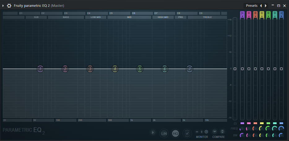Image resolution: width=289 pixels, height=141 pixels.
Task: Toggle teal band 6 indicator rectangle
Action: [275, 123]
